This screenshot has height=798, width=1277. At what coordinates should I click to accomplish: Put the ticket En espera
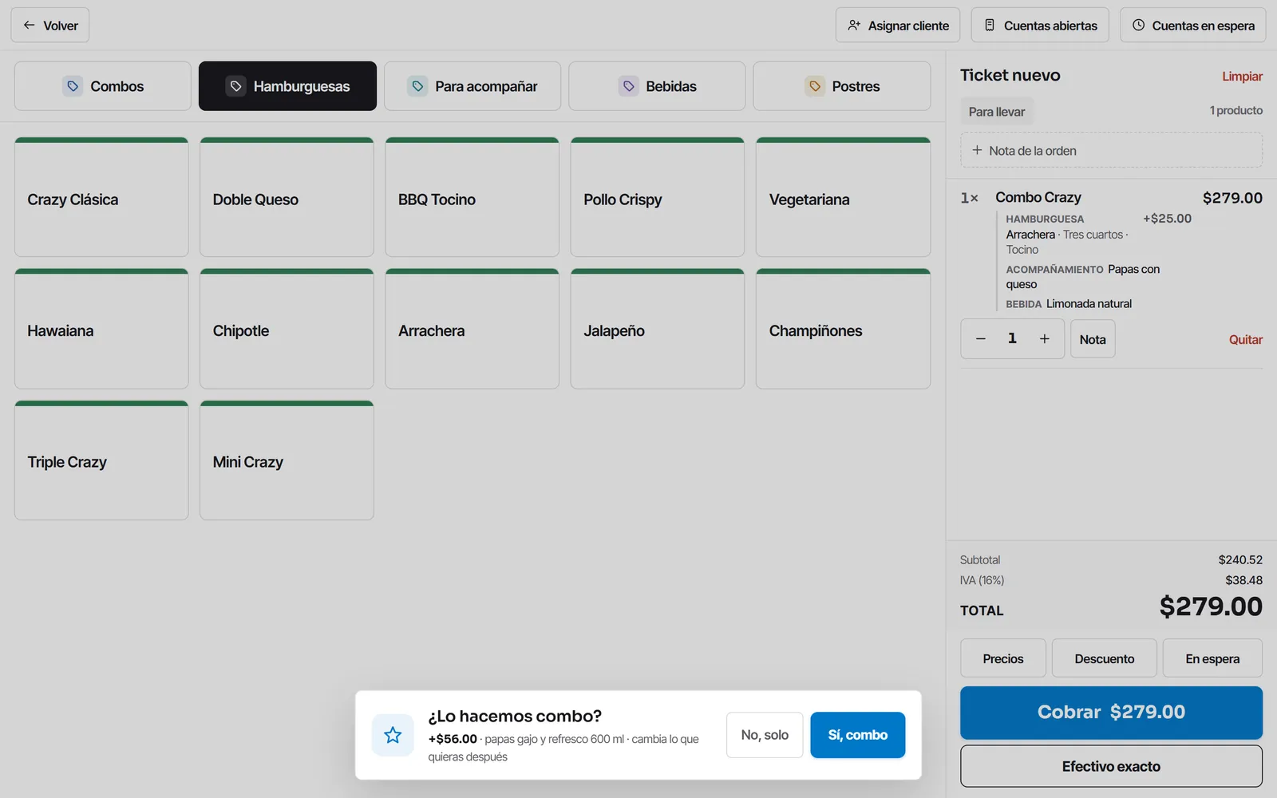coord(1212,658)
